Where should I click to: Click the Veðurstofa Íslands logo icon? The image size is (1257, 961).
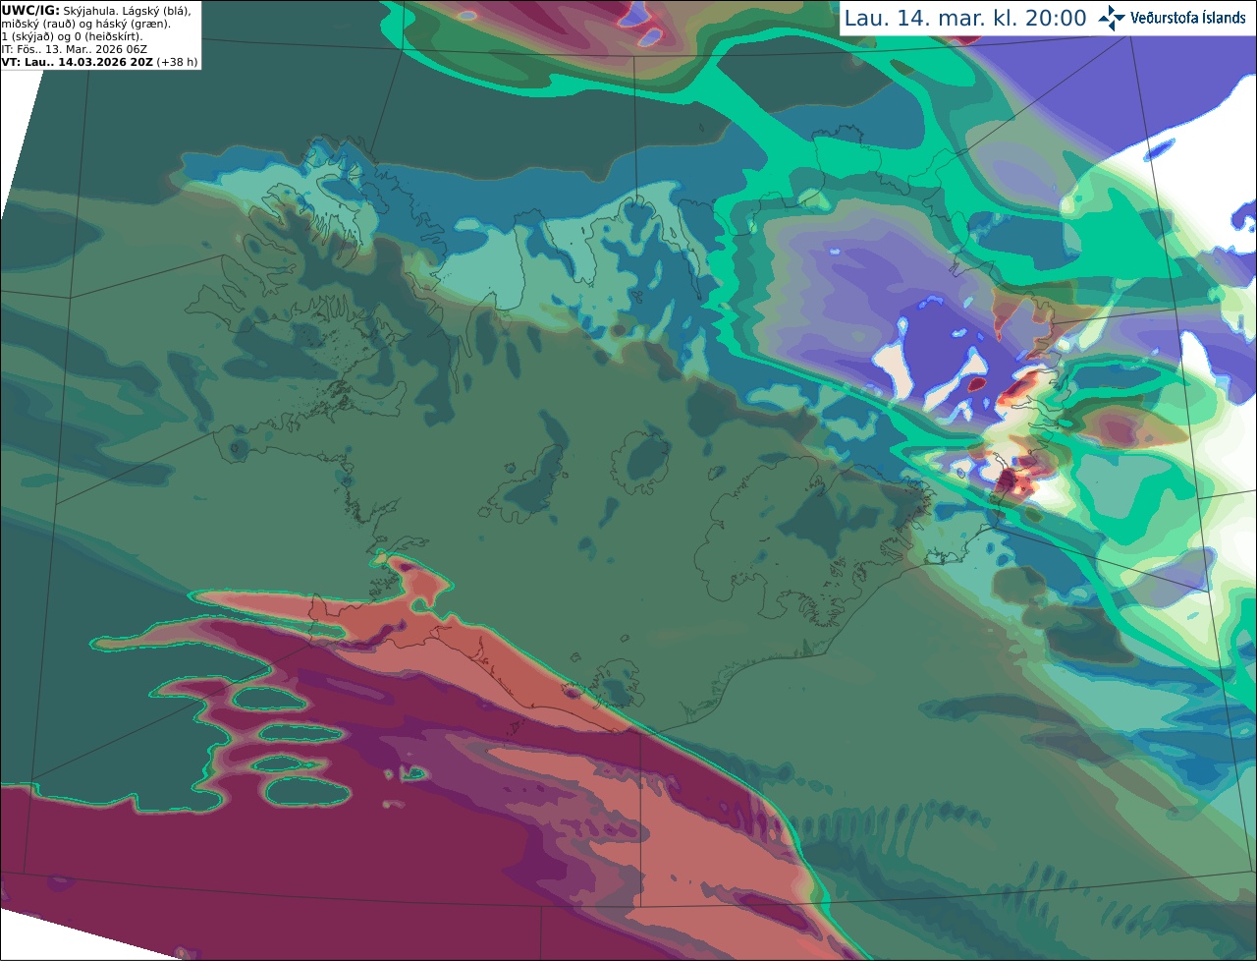pyautogui.click(x=1112, y=18)
